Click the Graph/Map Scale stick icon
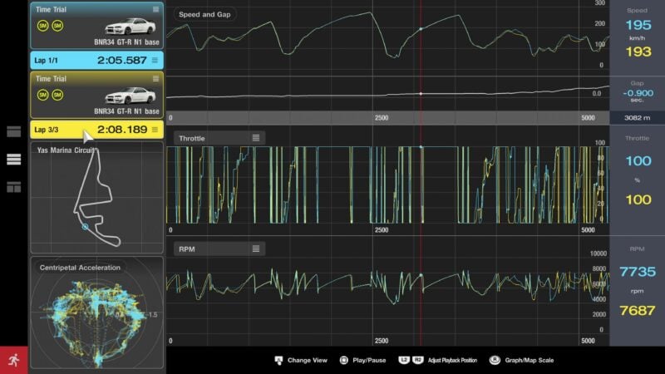The width and height of the screenshot is (665, 374). 495,360
